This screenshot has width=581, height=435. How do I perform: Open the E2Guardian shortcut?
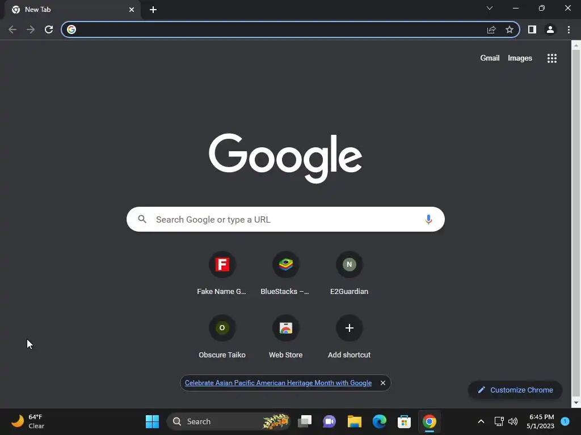pos(349,274)
